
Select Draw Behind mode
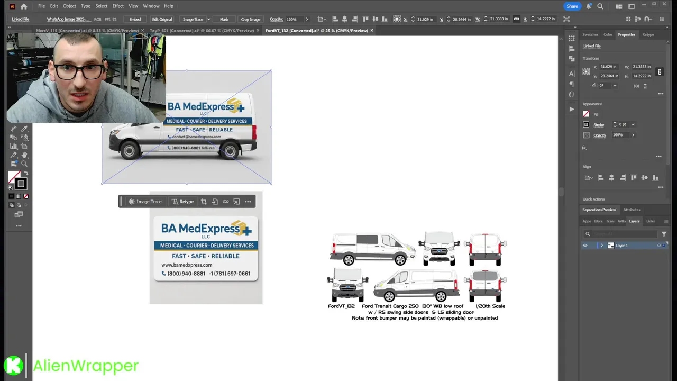(x=19, y=205)
